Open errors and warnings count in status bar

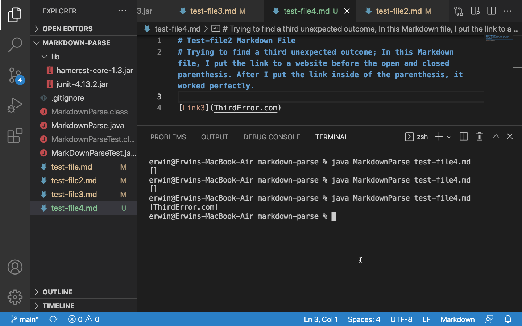[84, 319]
